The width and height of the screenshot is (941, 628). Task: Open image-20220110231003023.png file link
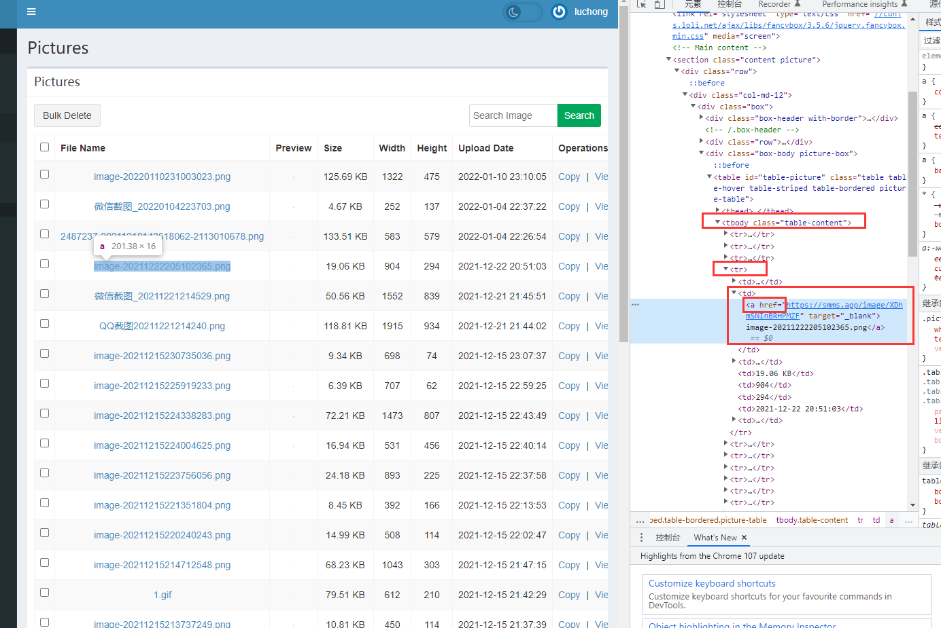(x=162, y=177)
